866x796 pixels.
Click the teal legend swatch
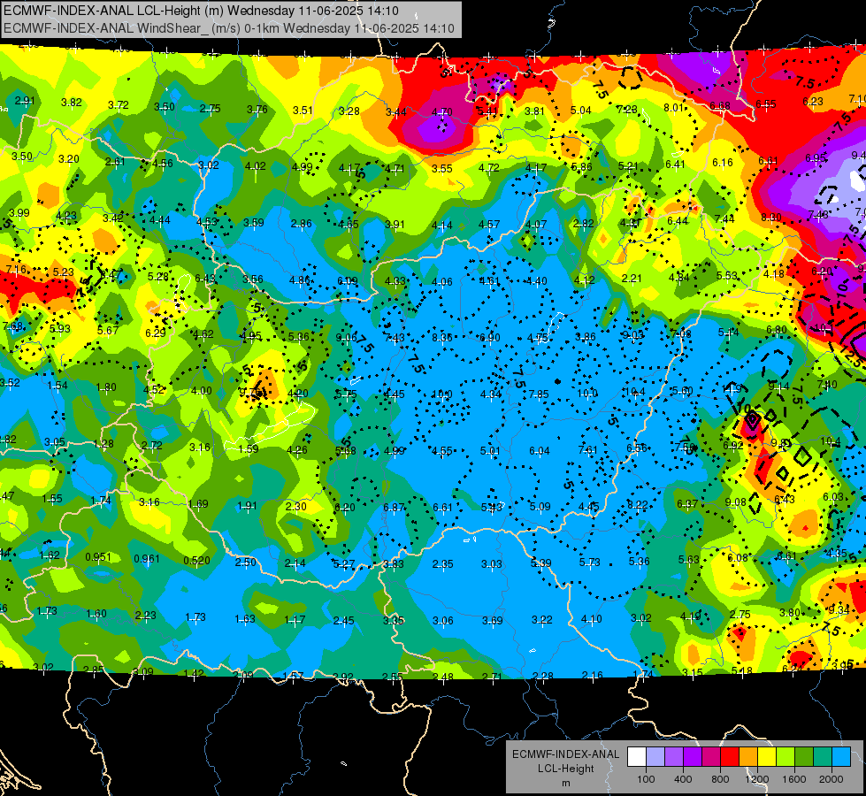[x=823, y=757]
